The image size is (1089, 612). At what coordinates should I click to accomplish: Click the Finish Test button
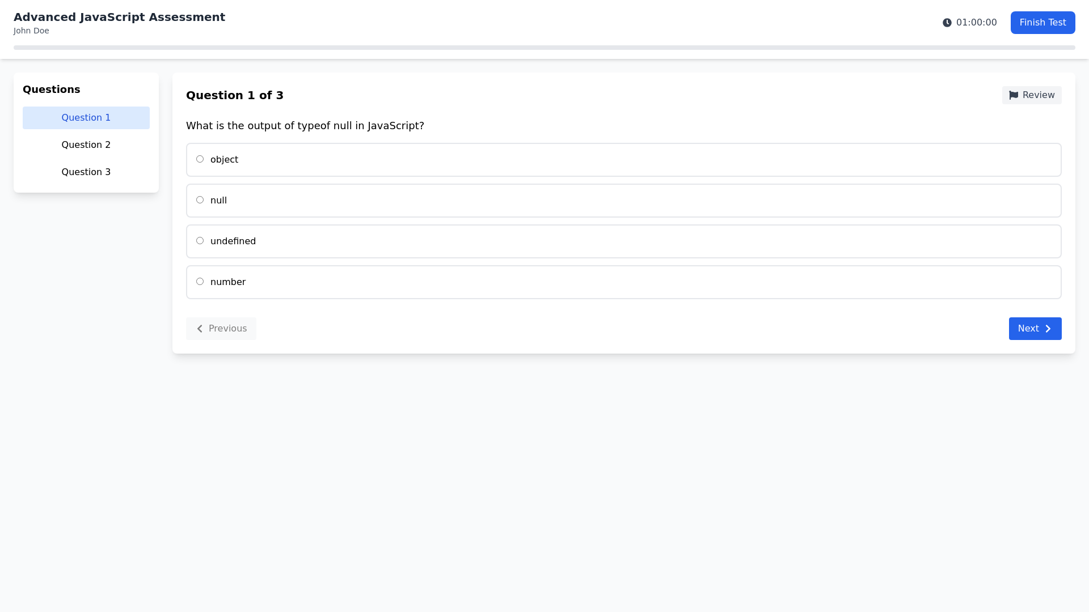[x=1042, y=22]
